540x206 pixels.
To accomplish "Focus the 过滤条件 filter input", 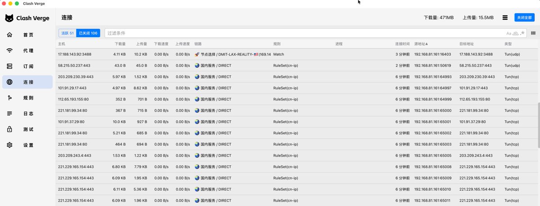I will pos(305,33).
